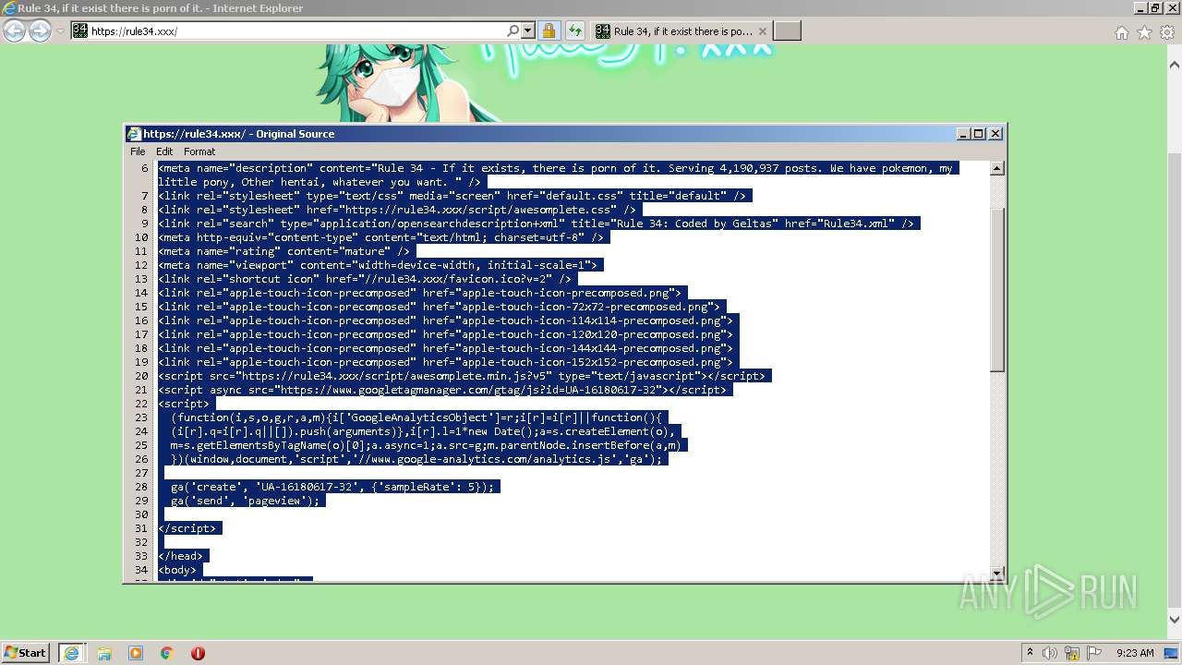The image size is (1182, 665).
Task: Click the IE Forward navigation button
Action: point(40,30)
